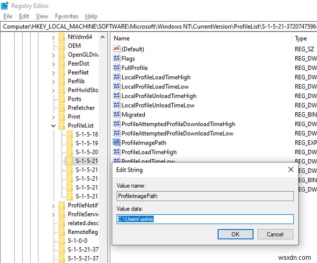Open the Favorites menu
This screenshot has width=317, height=263.
pos(67,16)
